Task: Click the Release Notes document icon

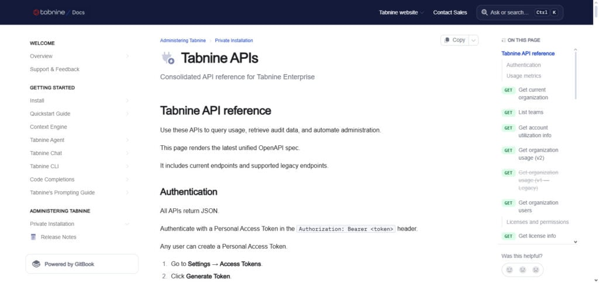Action: (33, 237)
